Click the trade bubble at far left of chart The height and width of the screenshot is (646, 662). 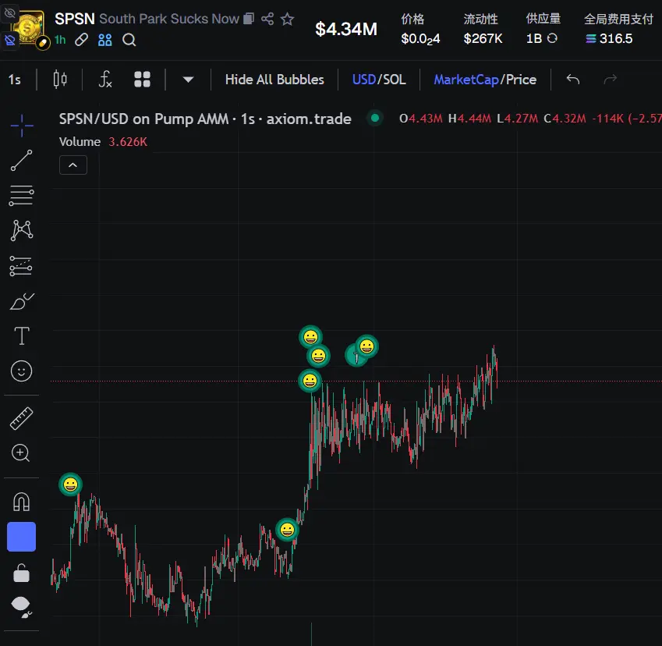[70, 484]
